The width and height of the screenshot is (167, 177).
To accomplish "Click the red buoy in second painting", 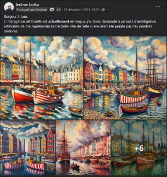I will click(x=159, y=103).
